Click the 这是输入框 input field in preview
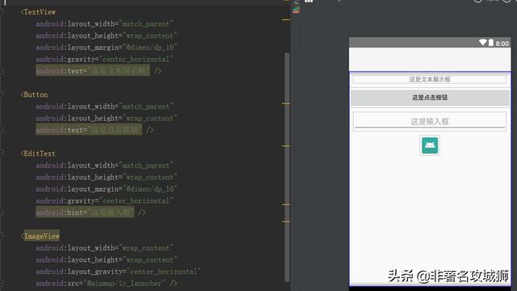This screenshot has width=517, height=291. tap(430, 122)
